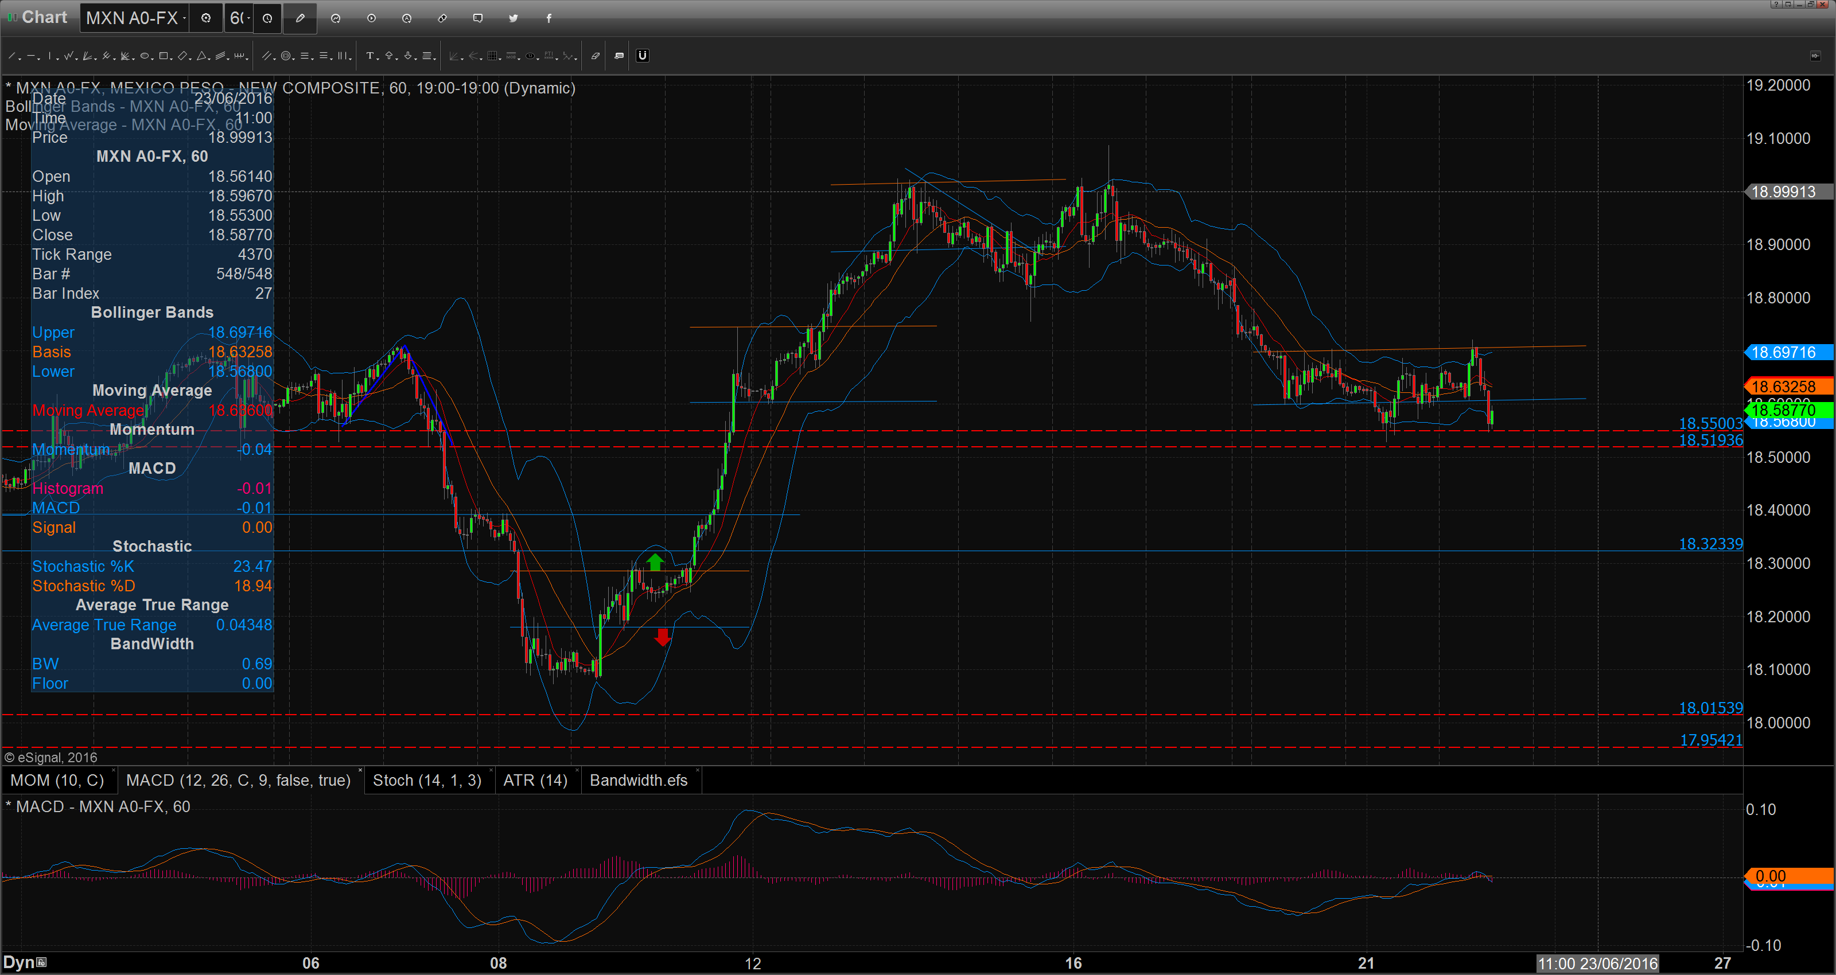Image resolution: width=1836 pixels, height=975 pixels.
Task: Open the clock time template dropdown
Action: point(267,18)
